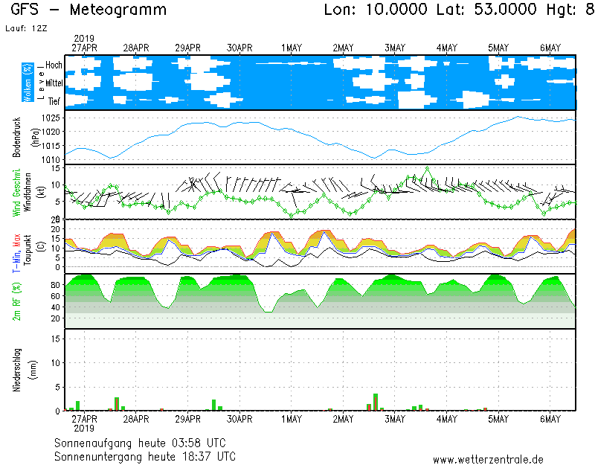Open the www.wetterzentrale.de link
Screen dimensions: 595x465
point(488,460)
